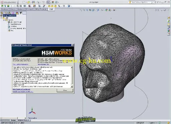The image size is (171, 124).
Task: Click the Close button in About dialog
Action: point(65,90)
